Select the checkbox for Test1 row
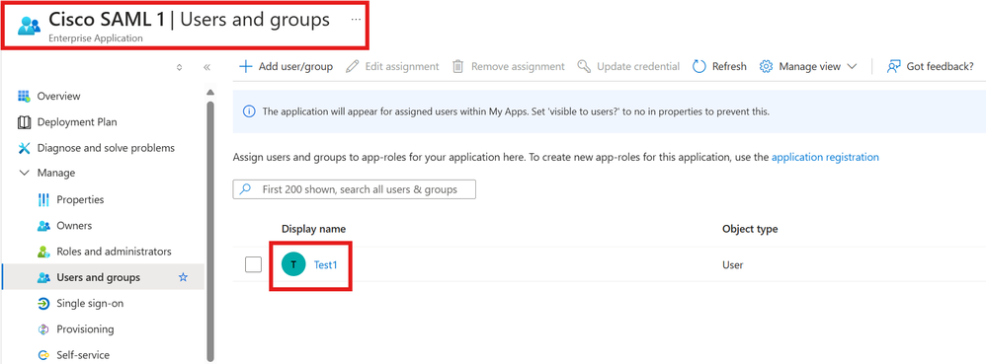This screenshot has height=364, width=986. click(x=254, y=264)
